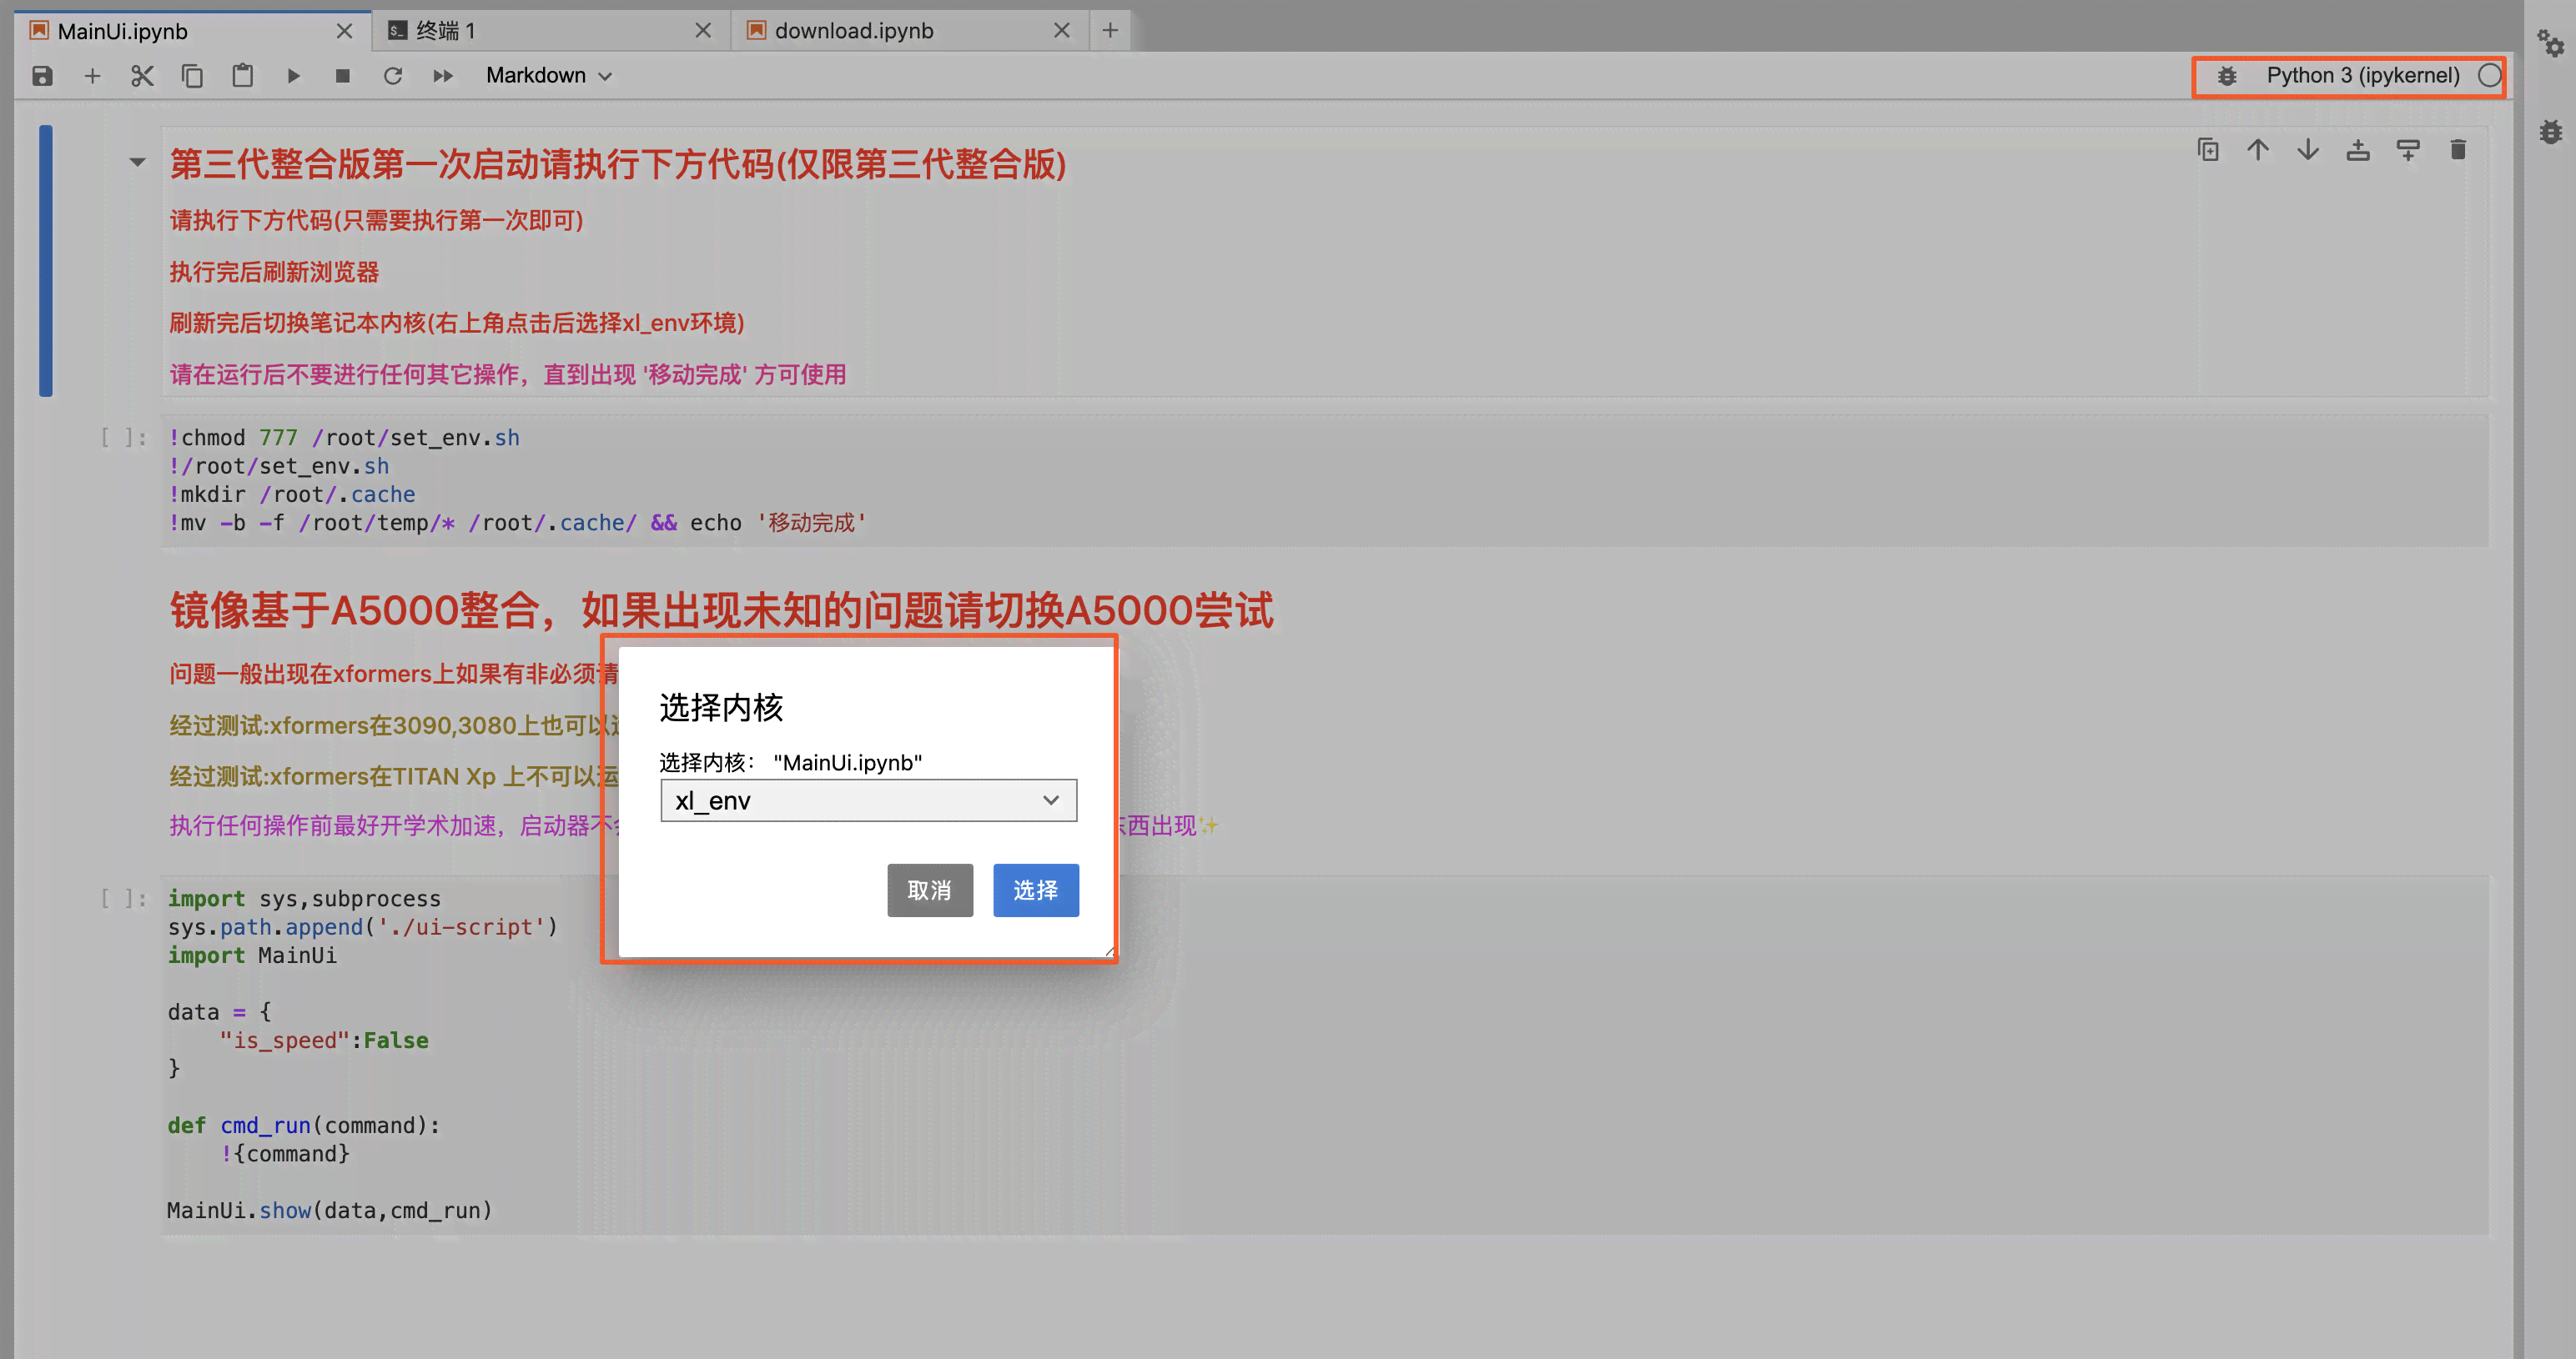2576x1359 pixels.
Task: Restart the kernel
Action: (x=393, y=76)
